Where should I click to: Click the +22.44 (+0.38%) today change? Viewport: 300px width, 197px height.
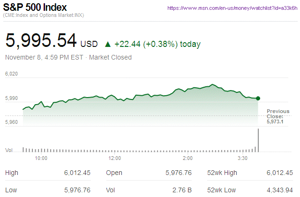(157, 44)
